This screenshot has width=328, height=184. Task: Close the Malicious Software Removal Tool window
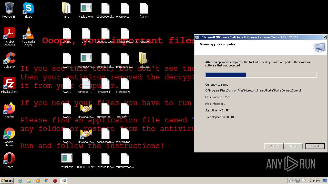pyautogui.click(x=324, y=37)
